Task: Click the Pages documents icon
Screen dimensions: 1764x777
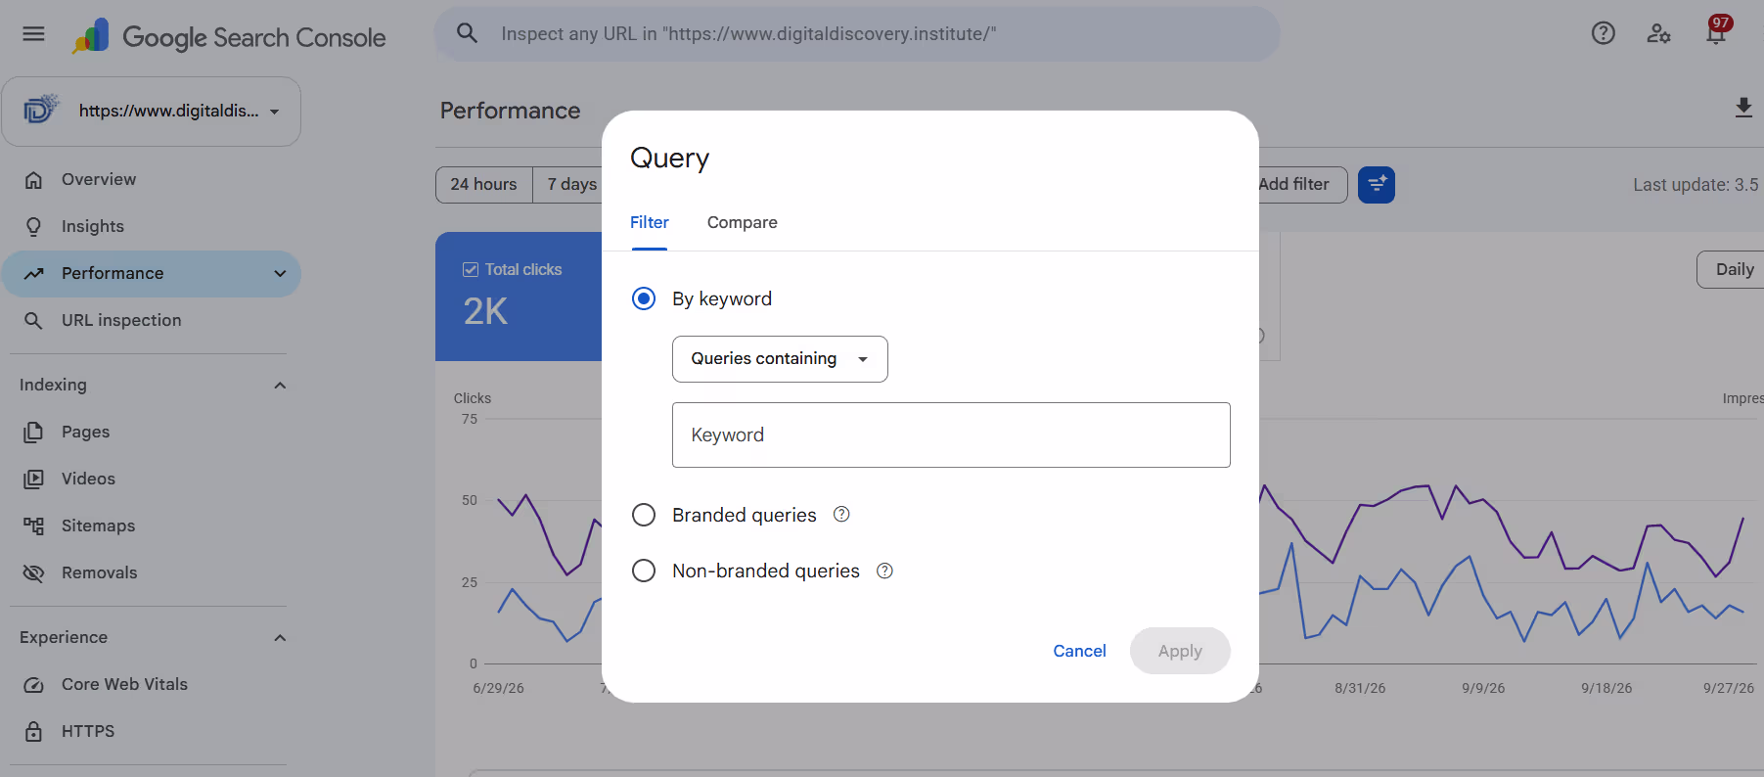Action: [33, 432]
